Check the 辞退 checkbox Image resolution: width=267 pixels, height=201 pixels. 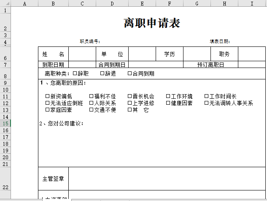click(x=102, y=73)
